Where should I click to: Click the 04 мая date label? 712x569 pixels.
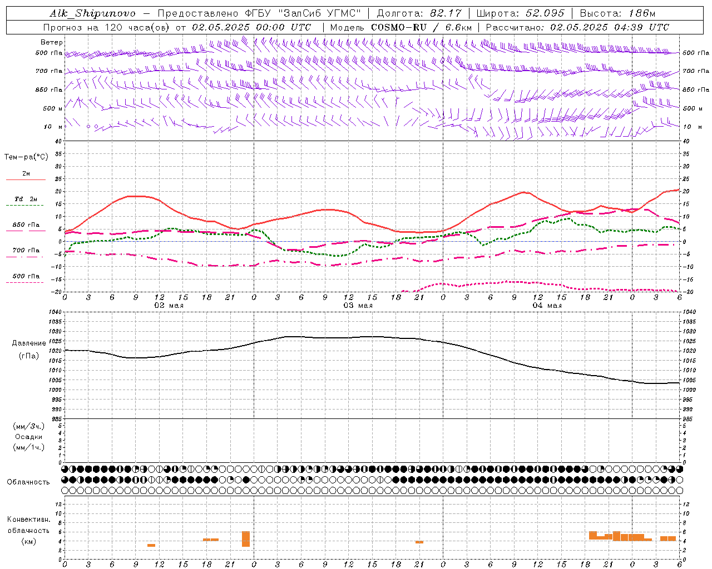tap(547, 306)
